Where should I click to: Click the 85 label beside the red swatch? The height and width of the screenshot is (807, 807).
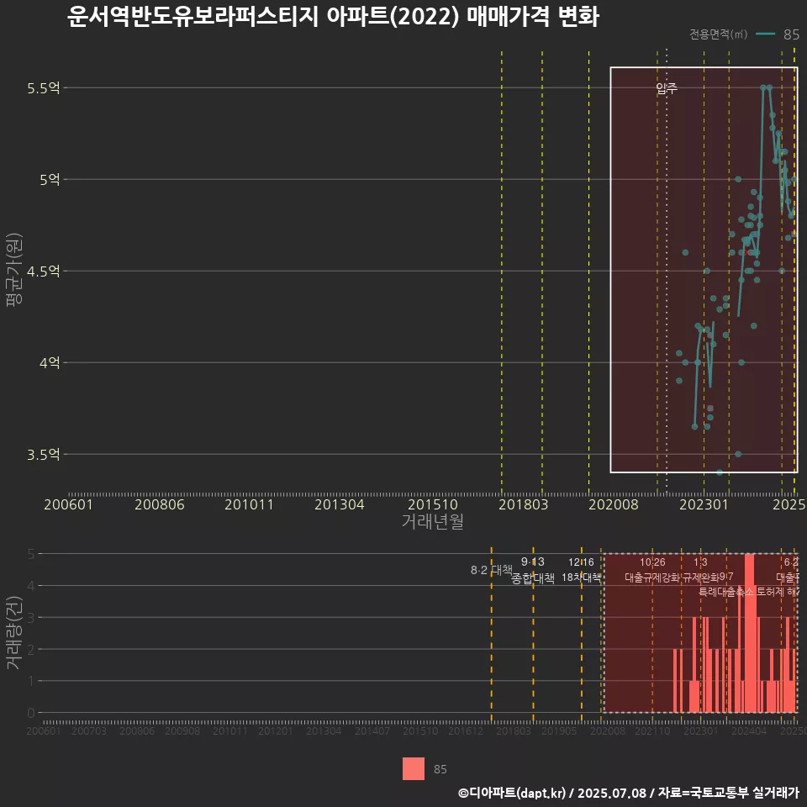point(440,769)
